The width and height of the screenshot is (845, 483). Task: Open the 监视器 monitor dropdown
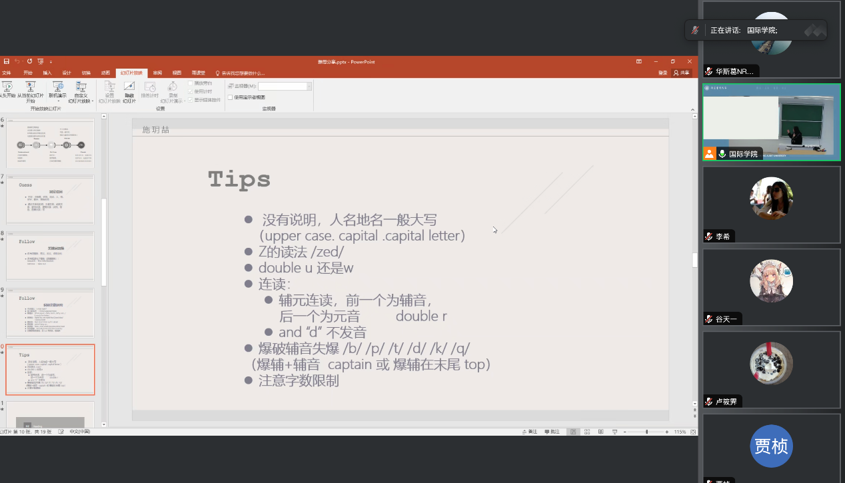tap(309, 86)
